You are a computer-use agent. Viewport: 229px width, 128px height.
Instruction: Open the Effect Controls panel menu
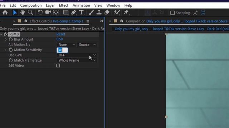[88, 21]
